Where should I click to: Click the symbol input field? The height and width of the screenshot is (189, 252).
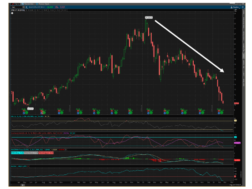point(17,7)
